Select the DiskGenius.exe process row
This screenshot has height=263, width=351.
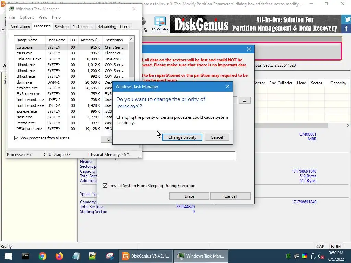(x=71, y=59)
